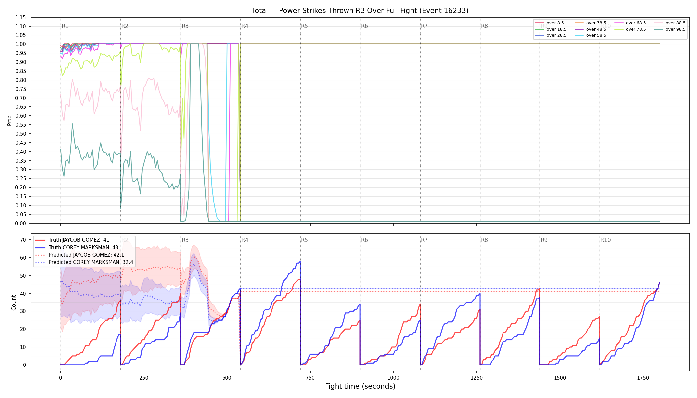Pick the 'over 48.5' legend entry
Viewport: 697px width, 398px height.
(590, 29)
